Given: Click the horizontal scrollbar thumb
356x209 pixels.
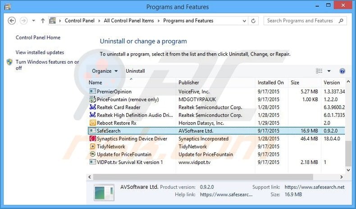Looking at the screenshot, I should [203, 177].
